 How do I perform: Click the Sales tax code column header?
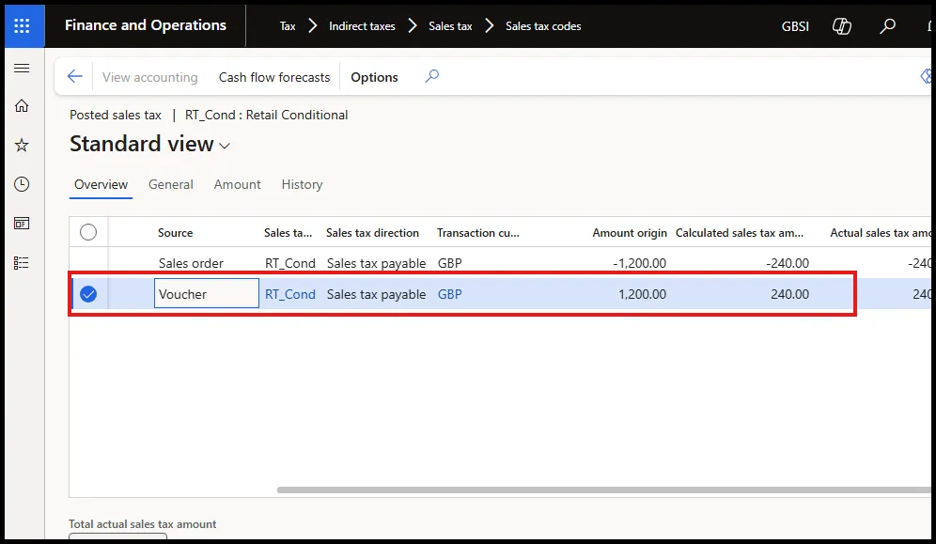click(288, 233)
